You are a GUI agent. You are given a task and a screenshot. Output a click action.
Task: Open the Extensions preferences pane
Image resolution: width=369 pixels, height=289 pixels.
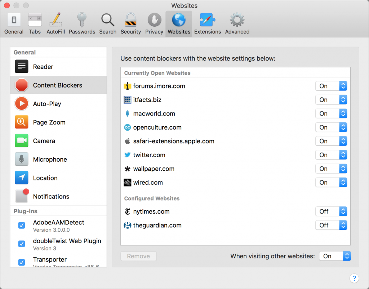208,24
